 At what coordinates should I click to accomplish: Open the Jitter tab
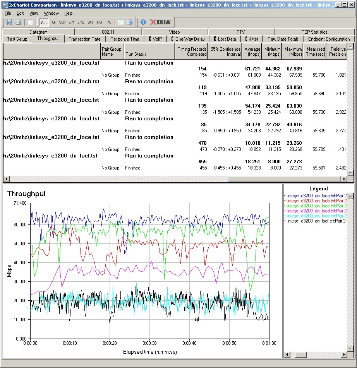click(x=251, y=39)
